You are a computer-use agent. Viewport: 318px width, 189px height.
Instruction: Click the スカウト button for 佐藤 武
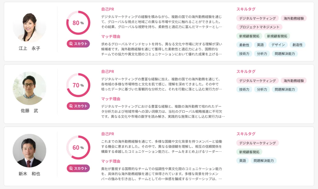(x=78, y=106)
